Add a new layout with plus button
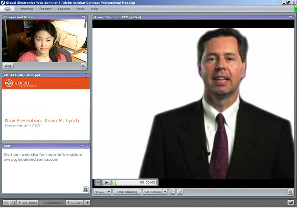 [x=87, y=203]
